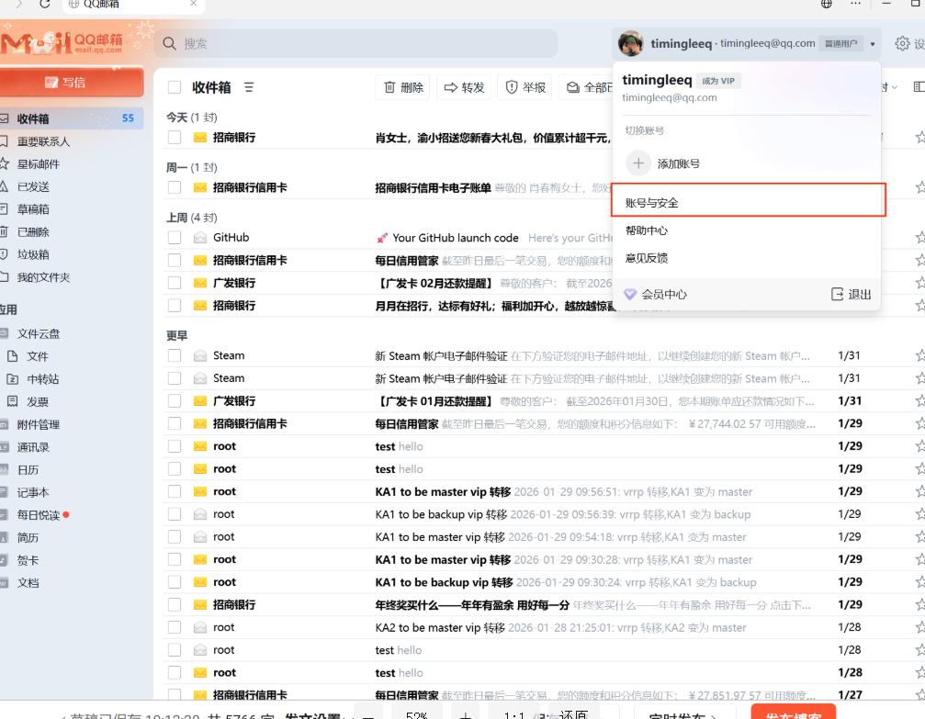Click 退出 to log out
The image size is (925, 719).
tap(851, 295)
